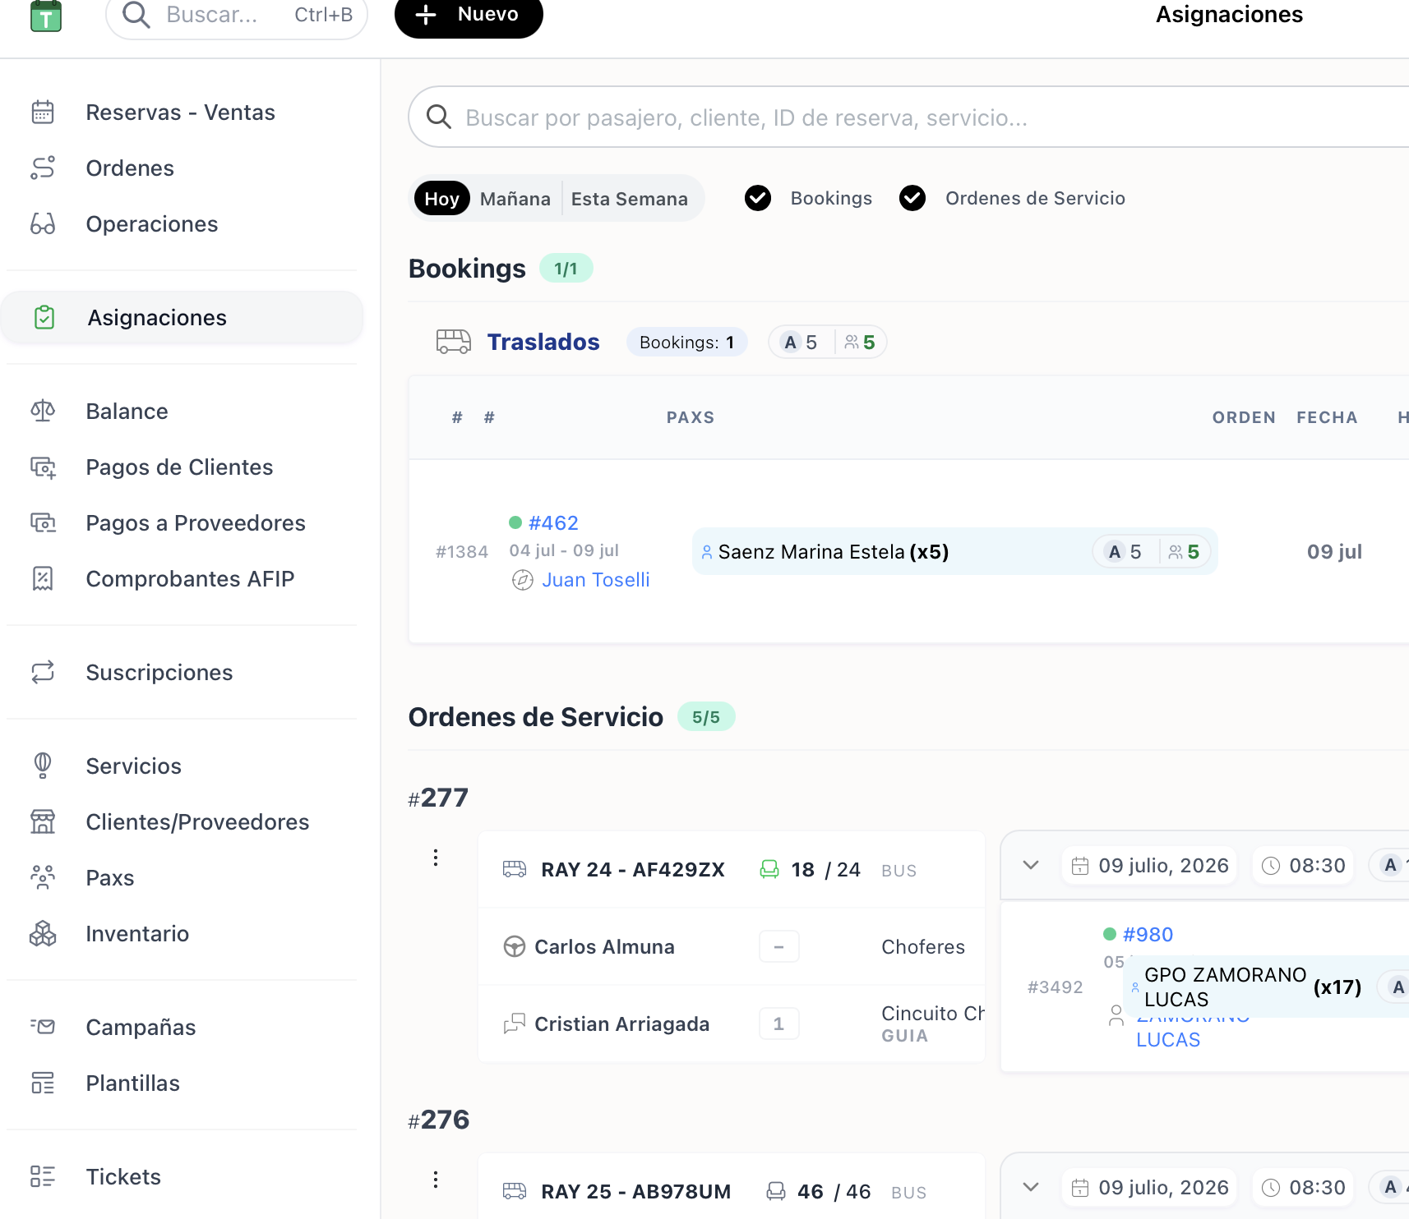Select the Esta Semana date filter
Image resolution: width=1409 pixels, height=1219 pixels.
(x=630, y=199)
